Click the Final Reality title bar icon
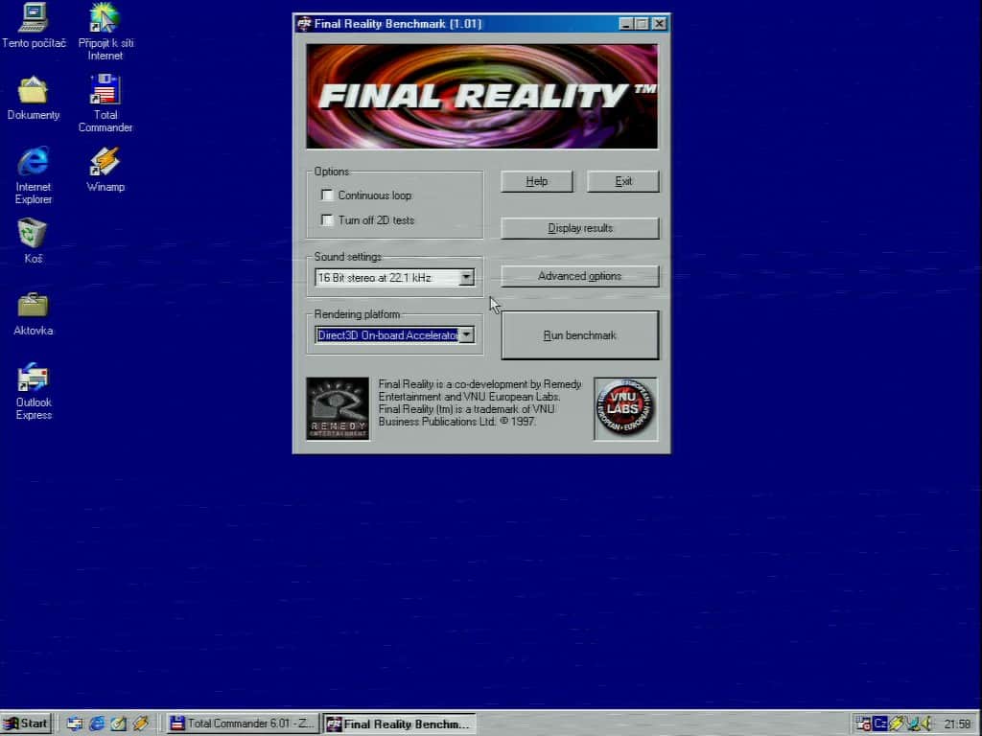This screenshot has width=982, height=736. pos(304,24)
